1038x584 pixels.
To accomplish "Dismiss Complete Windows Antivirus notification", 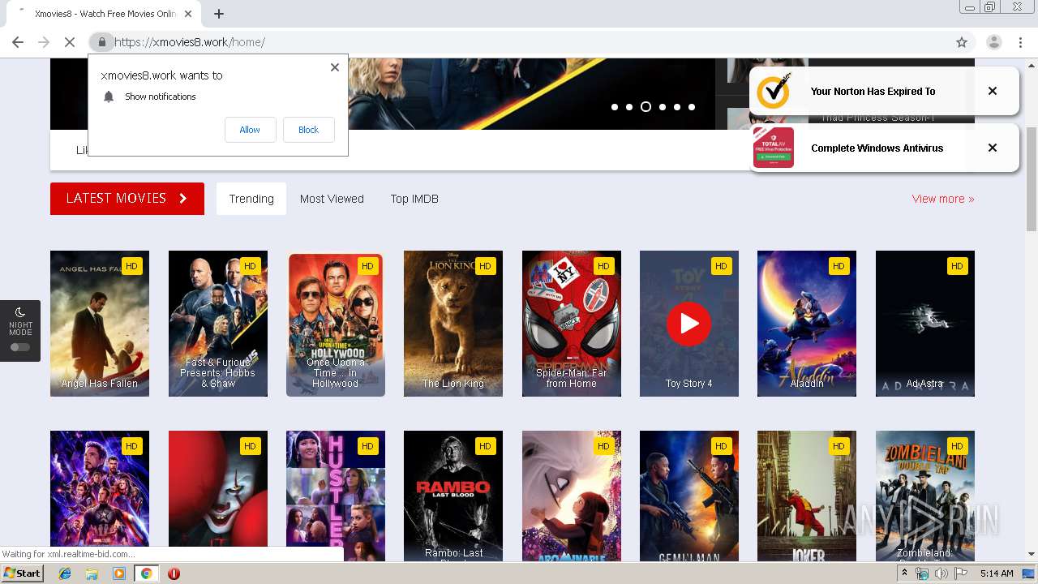I will (x=993, y=148).
